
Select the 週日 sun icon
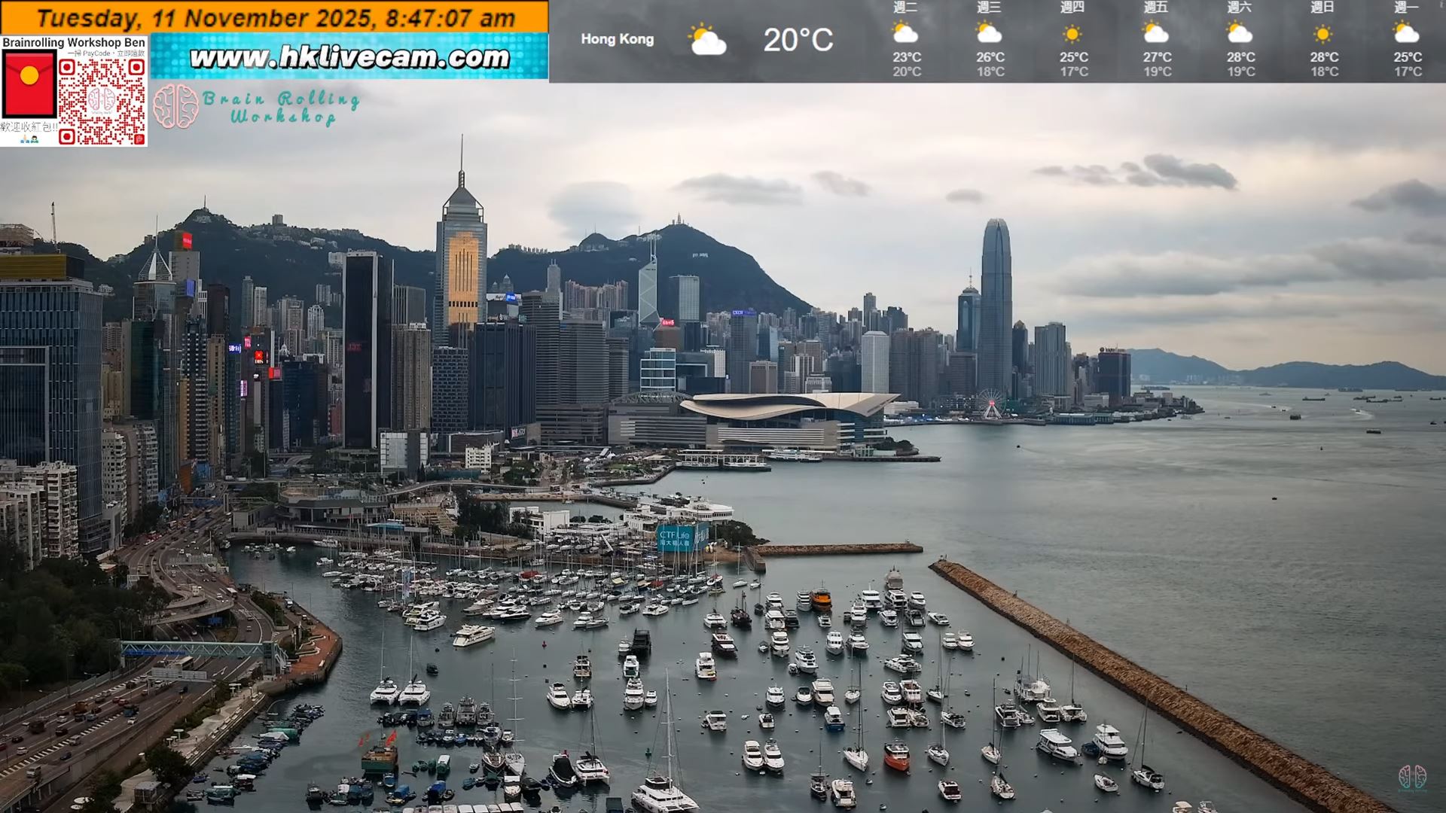coord(1324,32)
